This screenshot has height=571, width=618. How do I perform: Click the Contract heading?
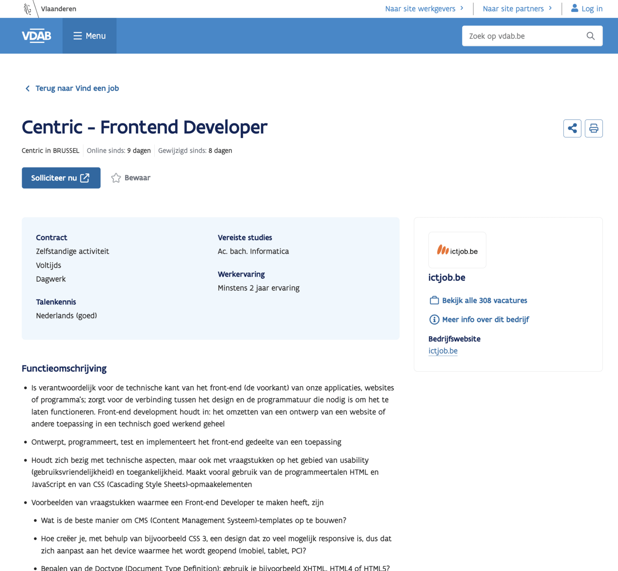(x=52, y=238)
